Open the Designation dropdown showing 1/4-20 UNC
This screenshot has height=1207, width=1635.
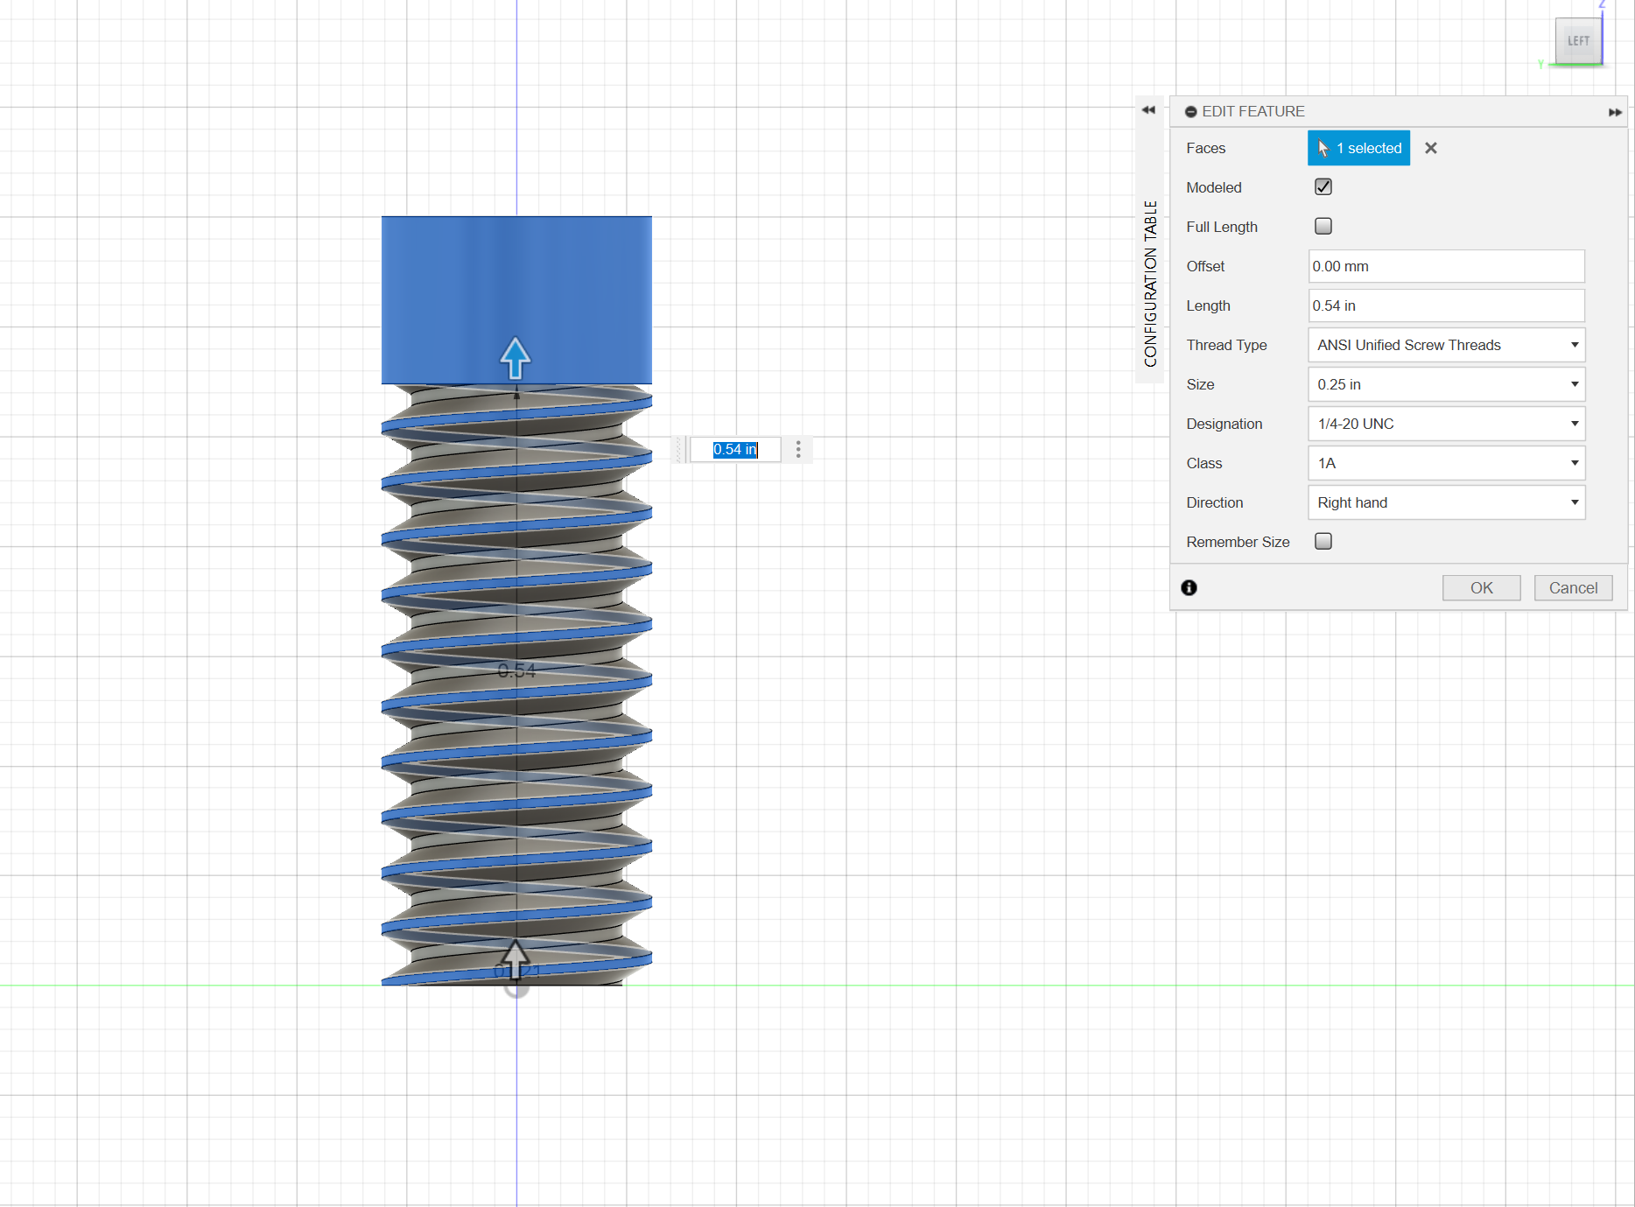click(x=1446, y=424)
